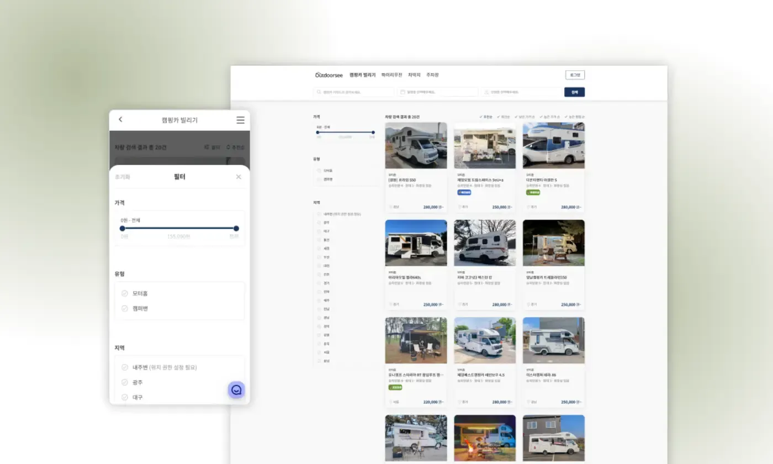Select the last sort option above the desktop results

[574, 117]
